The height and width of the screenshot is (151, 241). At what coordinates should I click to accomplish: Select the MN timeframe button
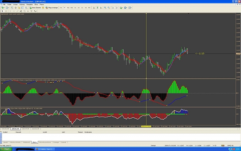pos(89,8)
